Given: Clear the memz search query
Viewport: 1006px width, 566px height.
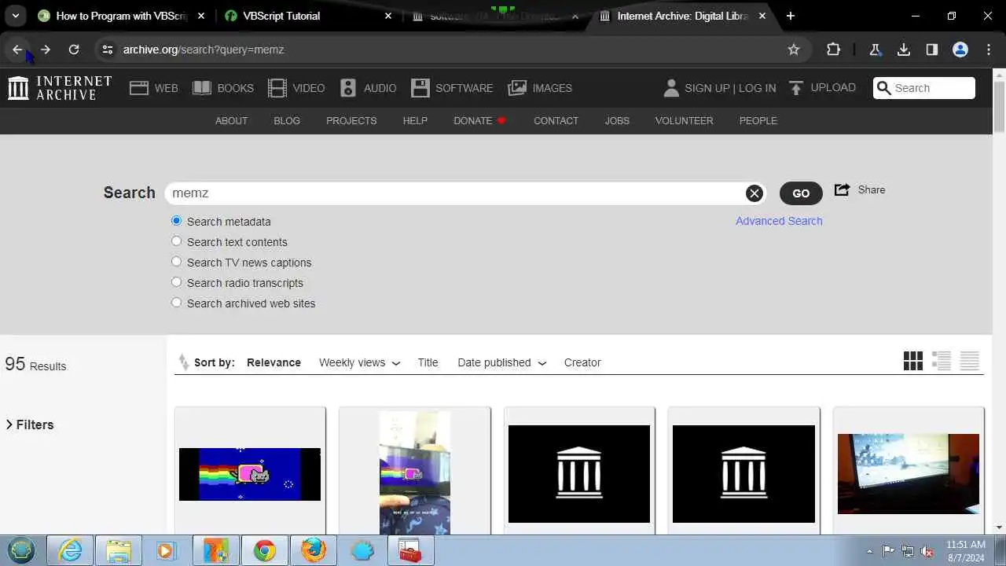Looking at the screenshot, I should click(x=754, y=193).
